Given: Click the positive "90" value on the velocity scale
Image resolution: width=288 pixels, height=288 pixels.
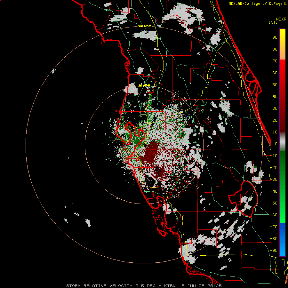Looking at the screenshot, I should [x=275, y=37].
